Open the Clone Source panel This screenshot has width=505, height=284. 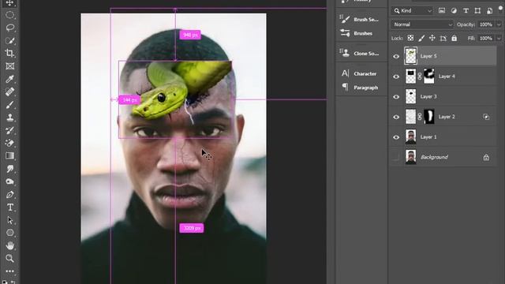click(361, 53)
